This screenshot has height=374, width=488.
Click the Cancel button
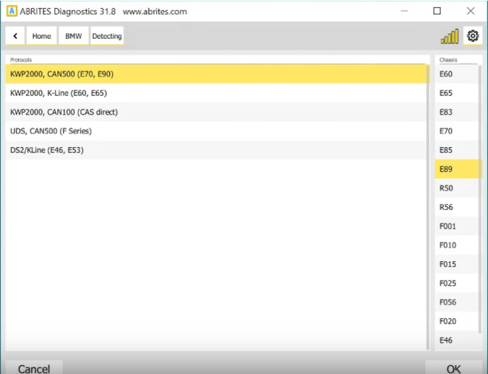(x=34, y=368)
